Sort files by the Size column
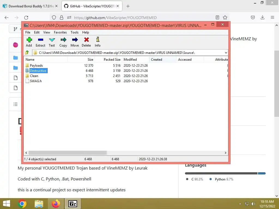This screenshot has width=279, height=209. coord(81,60)
